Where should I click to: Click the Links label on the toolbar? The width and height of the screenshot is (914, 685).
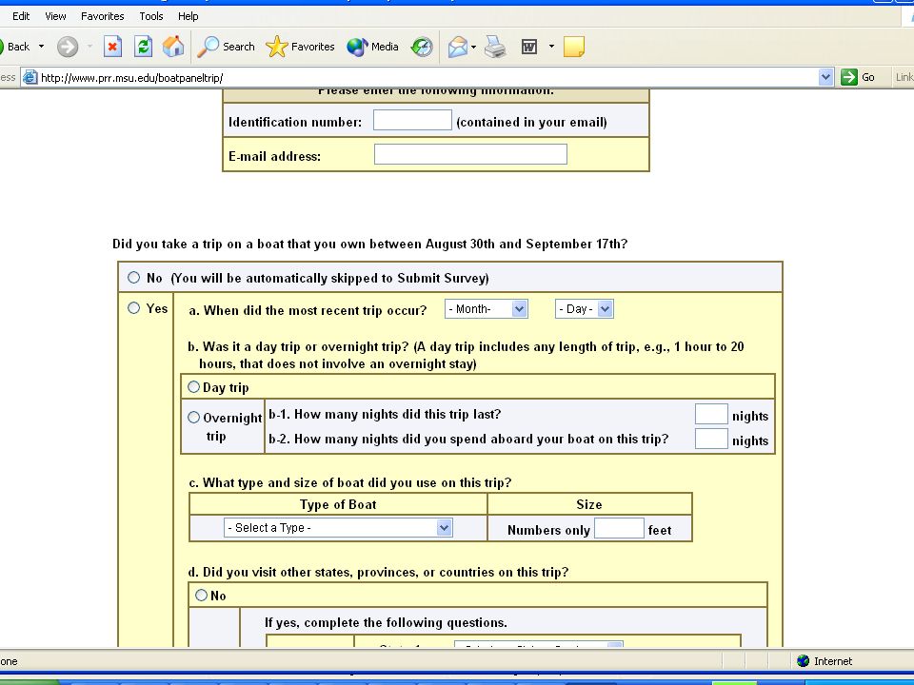pyautogui.click(x=904, y=77)
